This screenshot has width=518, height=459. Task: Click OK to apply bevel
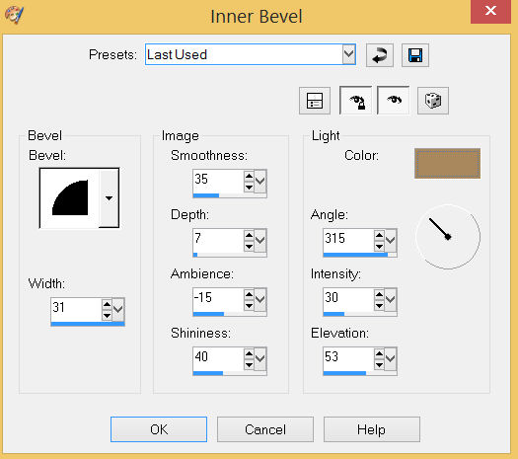[159, 429]
